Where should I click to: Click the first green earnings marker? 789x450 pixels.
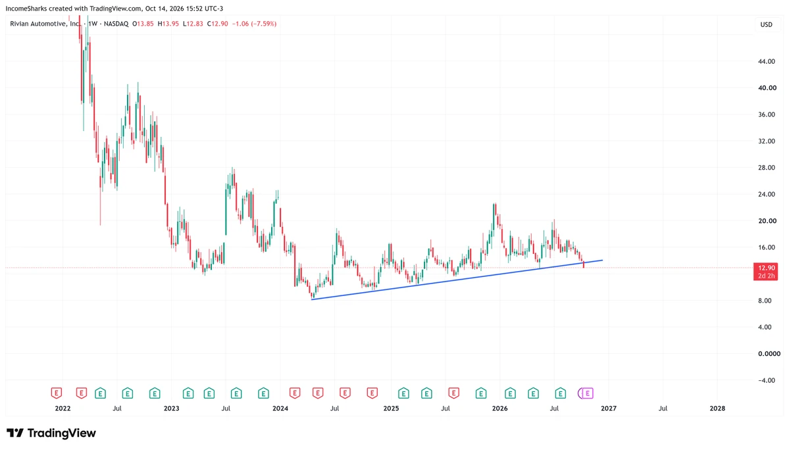pyautogui.click(x=101, y=393)
